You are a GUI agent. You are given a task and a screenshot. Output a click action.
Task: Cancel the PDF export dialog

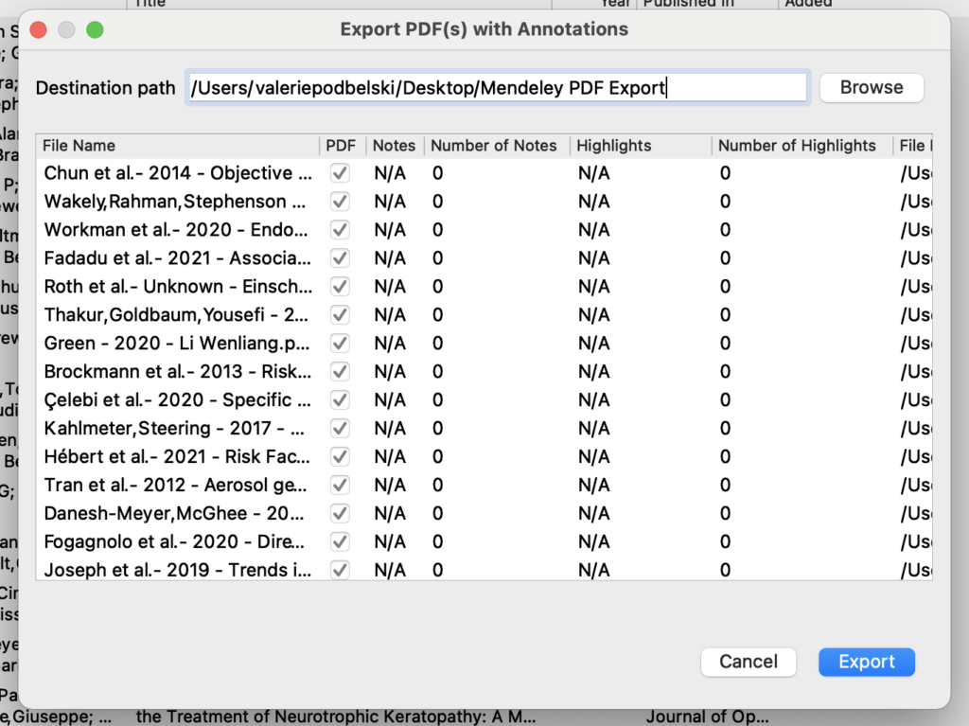point(748,662)
